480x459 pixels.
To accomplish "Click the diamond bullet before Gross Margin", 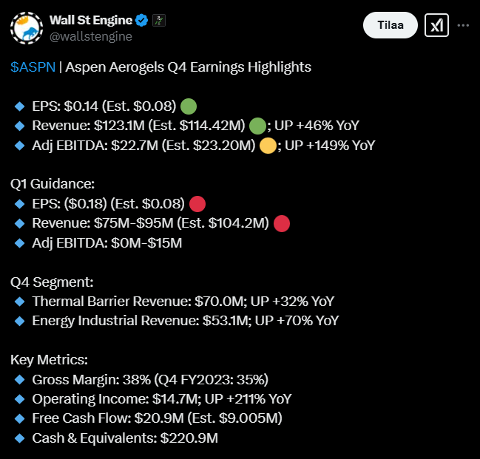I will (x=19, y=380).
